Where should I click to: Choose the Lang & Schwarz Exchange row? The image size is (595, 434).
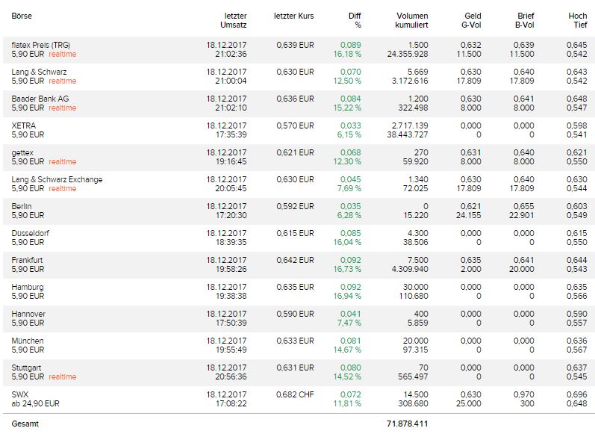[57, 179]
